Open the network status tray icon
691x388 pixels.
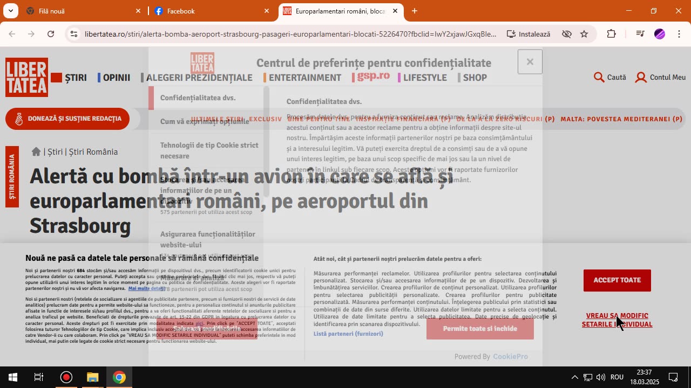[x=588, y=377]
